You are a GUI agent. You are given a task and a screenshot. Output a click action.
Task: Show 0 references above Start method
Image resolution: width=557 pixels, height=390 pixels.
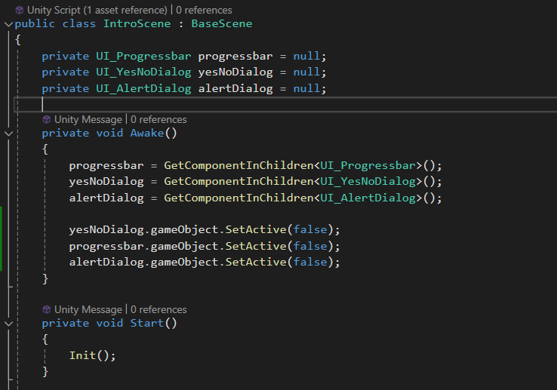click(158, 309)
